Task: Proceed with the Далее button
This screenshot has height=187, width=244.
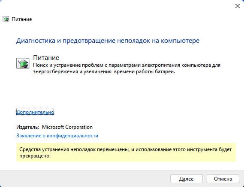Action: point(187,179)
